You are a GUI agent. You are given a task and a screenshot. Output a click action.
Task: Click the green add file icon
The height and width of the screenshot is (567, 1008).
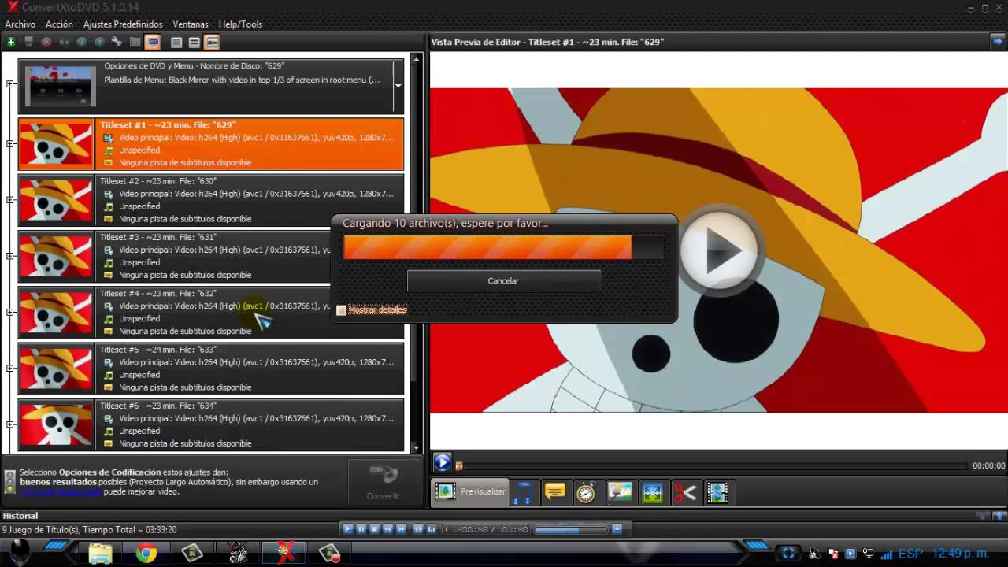coord(11,42)
